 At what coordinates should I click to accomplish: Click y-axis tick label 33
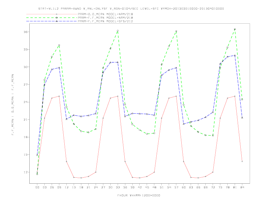25,49
